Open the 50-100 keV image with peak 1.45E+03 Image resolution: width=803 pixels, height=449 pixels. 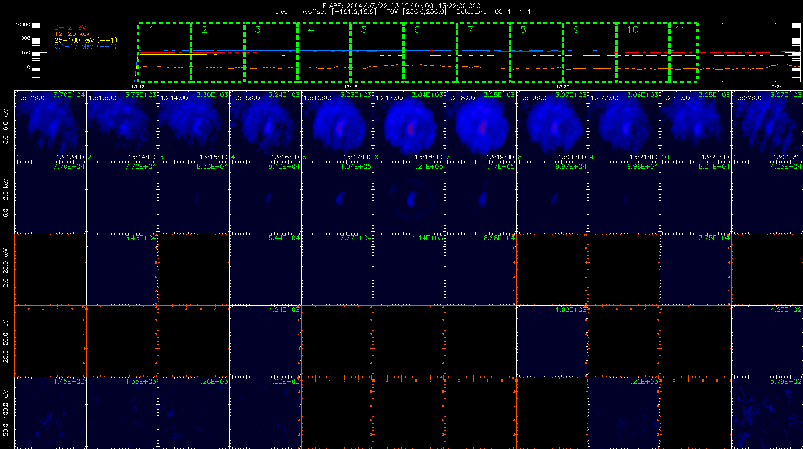[x=50, y=413]
